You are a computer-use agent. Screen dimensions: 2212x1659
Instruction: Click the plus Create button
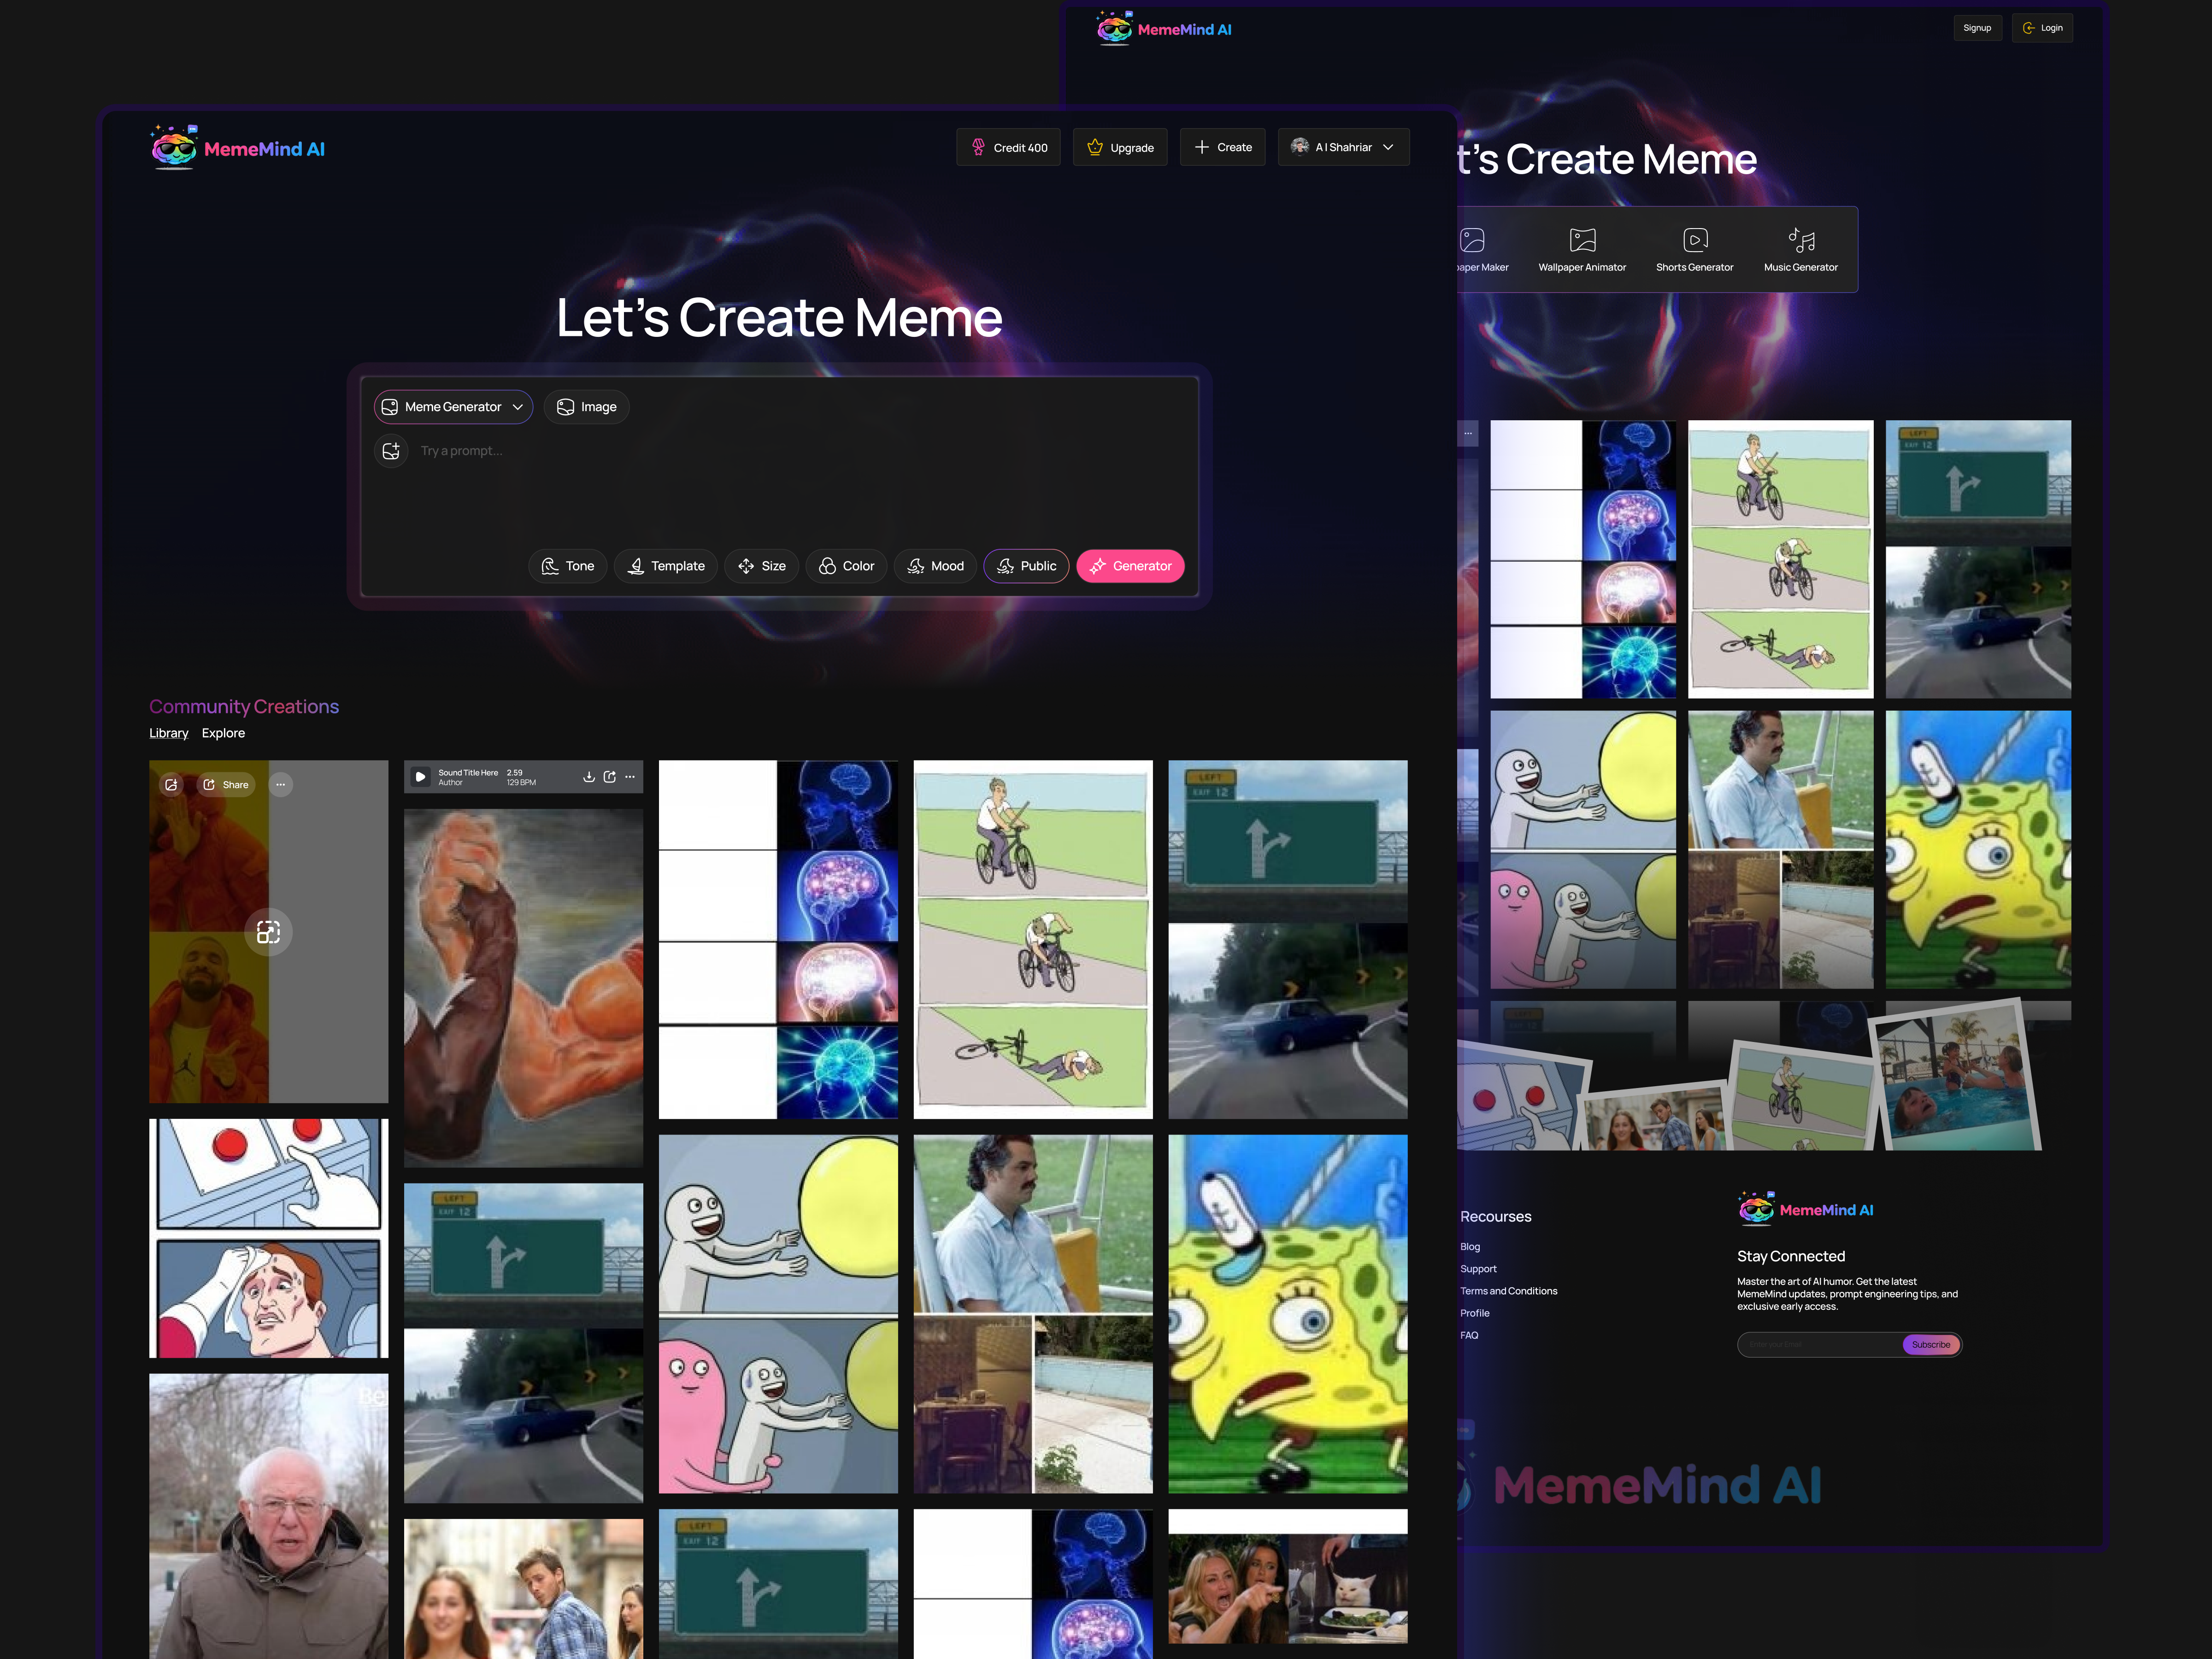click(x=1222, y=147)
